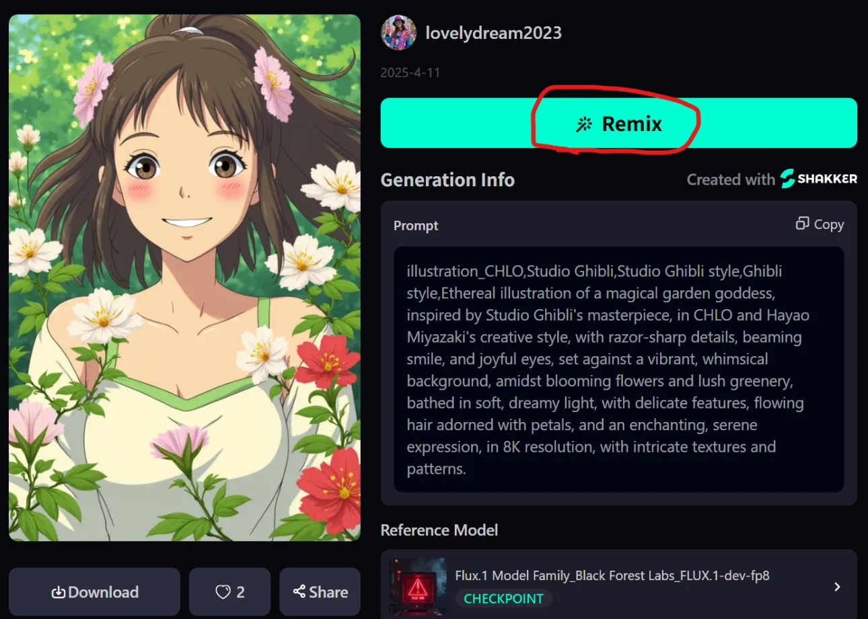The width and height of the screenshot is (868, 619).
Task: Click the share network icon
Action: click(x=299, y=592)
